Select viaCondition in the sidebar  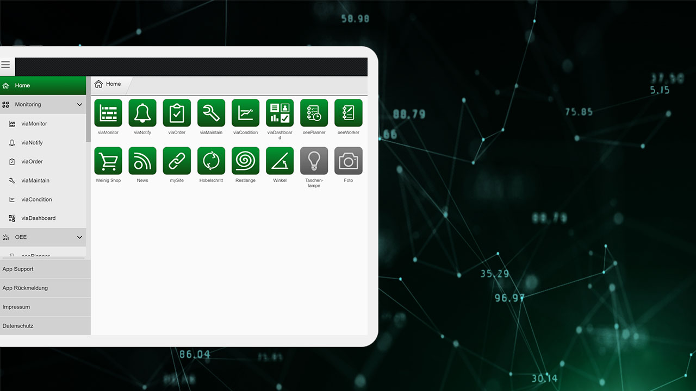[43, 200]
